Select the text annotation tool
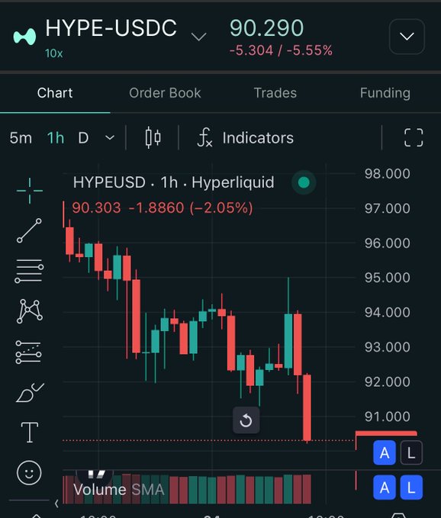This screenshot has width=441, height=518. pyautogui.click(x=30, y=432)
